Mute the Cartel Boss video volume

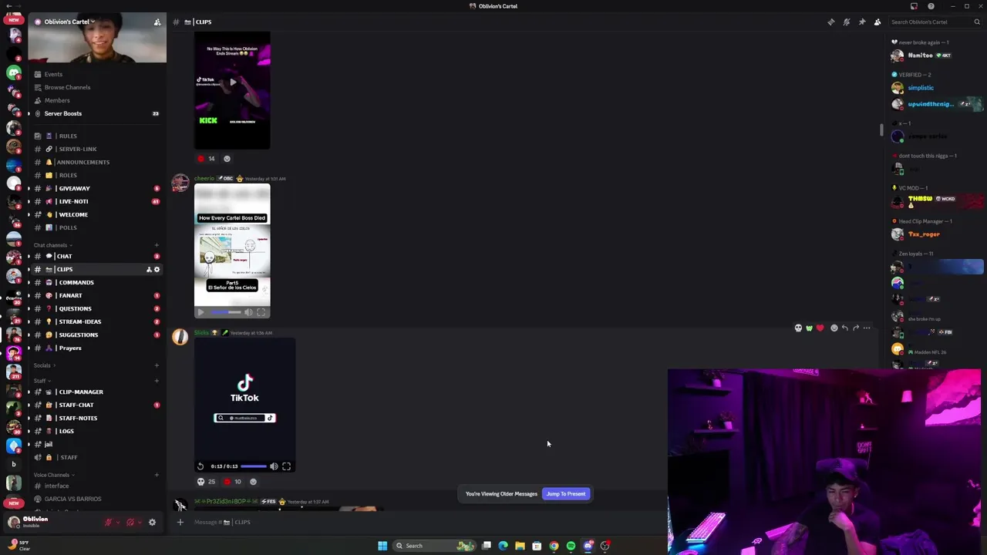[248, 312]
